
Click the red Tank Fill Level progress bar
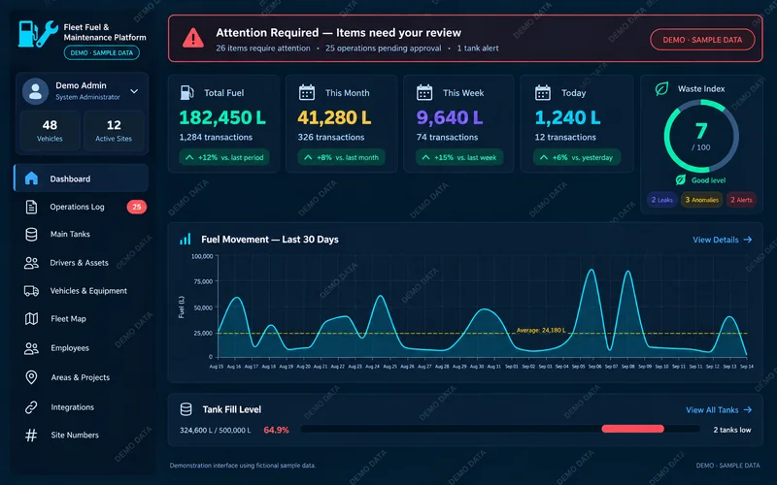633,429
